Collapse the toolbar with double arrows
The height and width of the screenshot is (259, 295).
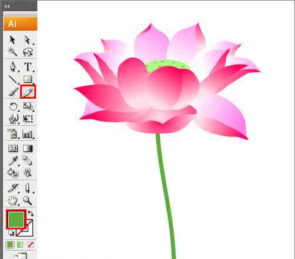coord(7,6)
